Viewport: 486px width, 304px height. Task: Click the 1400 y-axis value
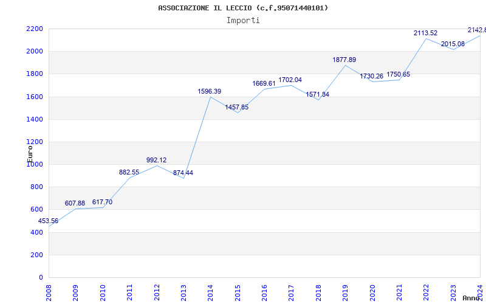[35, 119]
